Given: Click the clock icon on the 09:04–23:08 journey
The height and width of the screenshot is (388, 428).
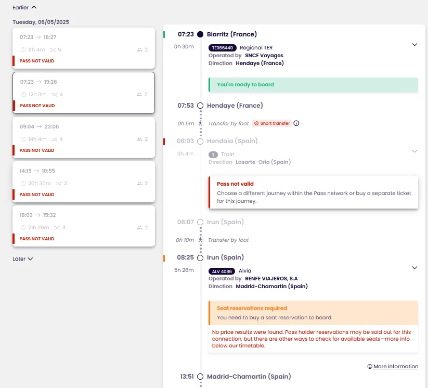Looking at the screenshot, I should click(23, 139).
